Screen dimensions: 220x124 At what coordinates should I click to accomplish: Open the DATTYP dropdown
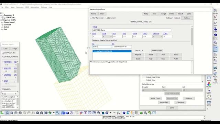point(157,37)
